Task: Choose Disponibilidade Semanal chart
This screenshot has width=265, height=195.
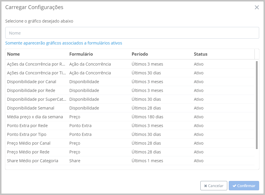Action: tap(31, 108)
